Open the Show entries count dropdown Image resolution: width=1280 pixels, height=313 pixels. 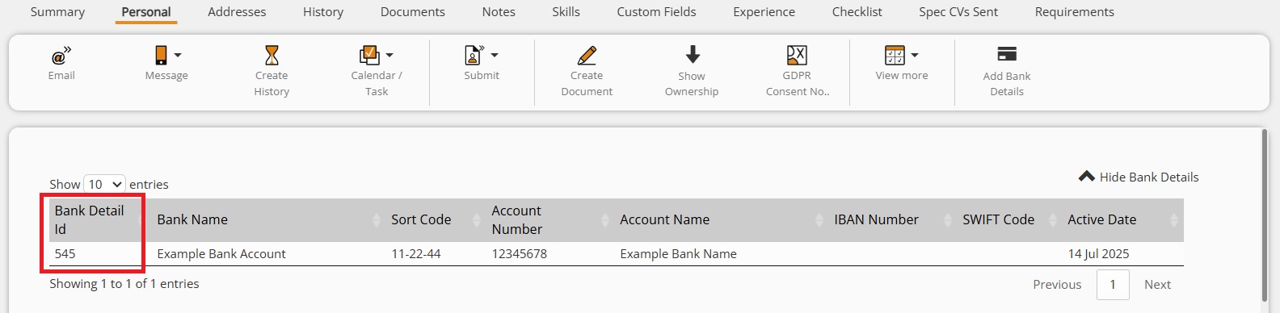104,184
